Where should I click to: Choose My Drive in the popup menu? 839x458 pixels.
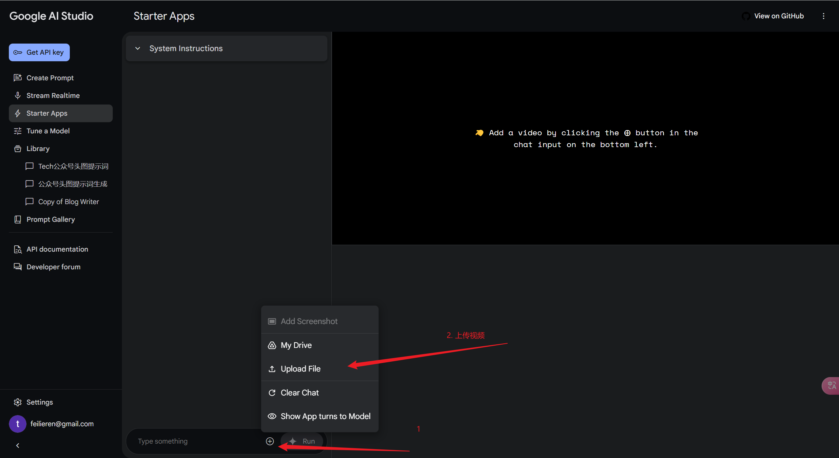click(296, 345)
